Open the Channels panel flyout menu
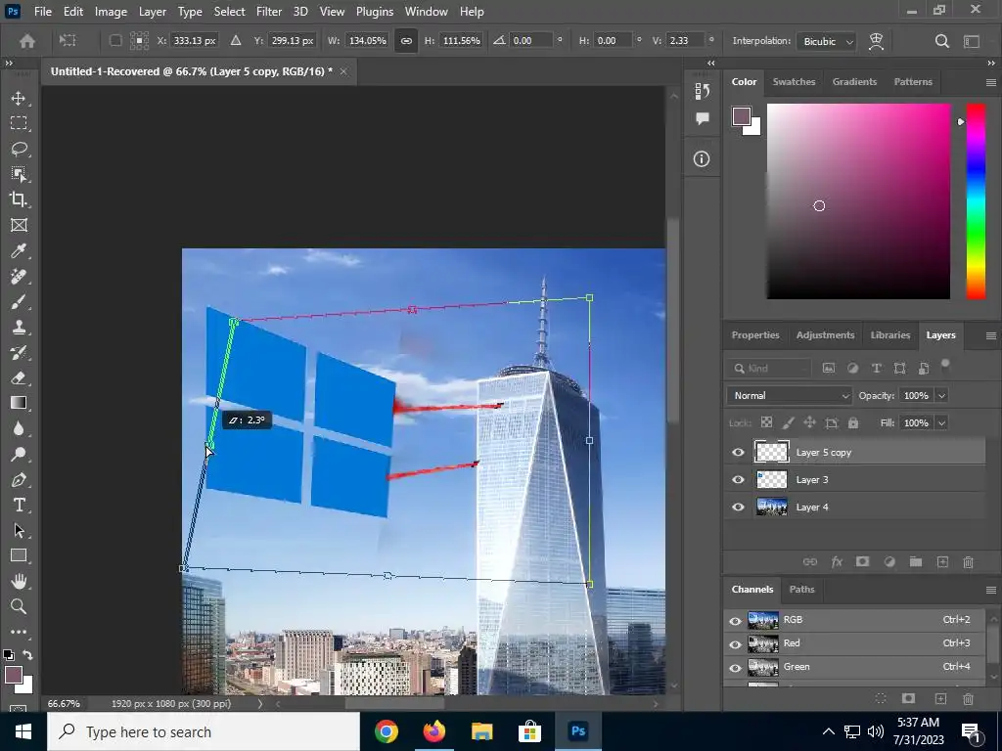The height and width of the screenshot is (751, 1002). (990, 590)
